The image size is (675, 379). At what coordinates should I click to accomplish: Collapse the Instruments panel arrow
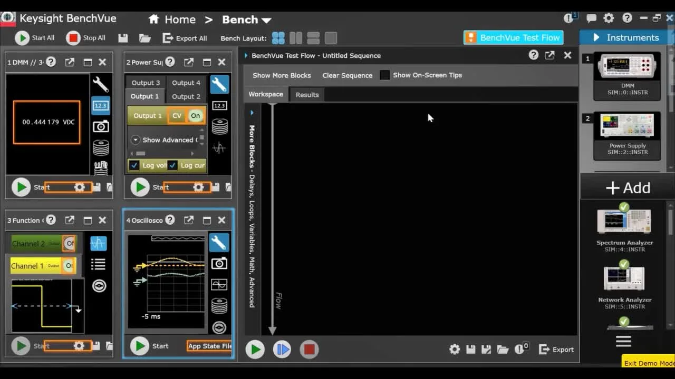[596, 37]
